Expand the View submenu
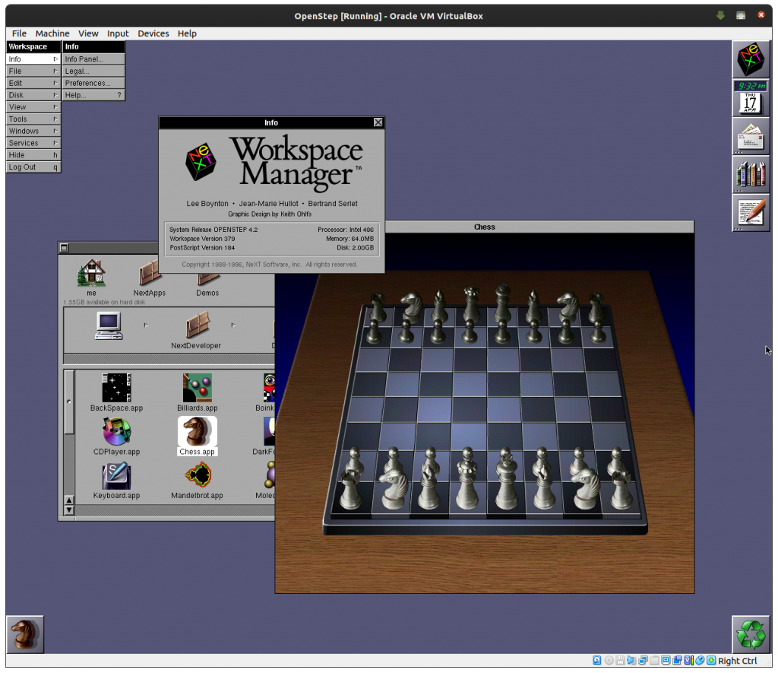Viewport: 778px width, 673px height. click(x=33, y=106)
